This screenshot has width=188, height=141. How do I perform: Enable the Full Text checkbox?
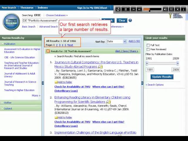point(148,45)
